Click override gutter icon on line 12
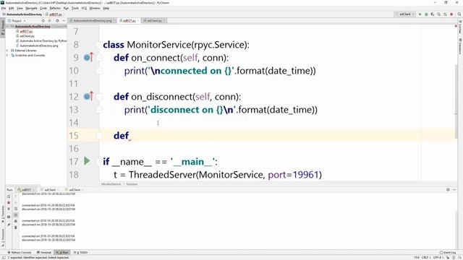463x260 pixels. point(88,96)
